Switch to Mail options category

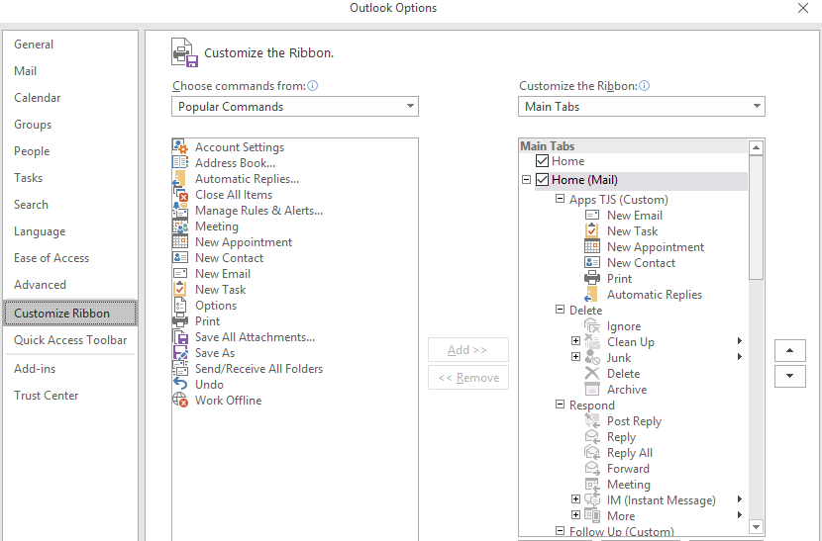point(70,70)
